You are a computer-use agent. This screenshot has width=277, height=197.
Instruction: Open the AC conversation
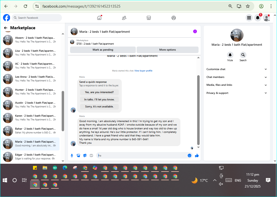[31, 66]
